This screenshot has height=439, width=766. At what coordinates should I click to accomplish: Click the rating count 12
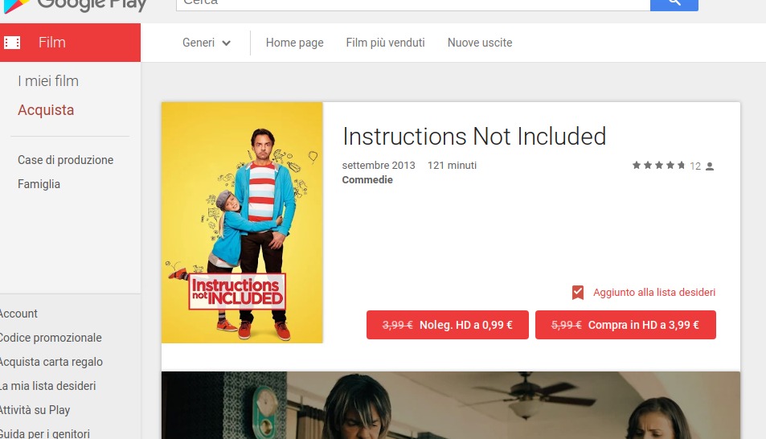(x=695, y=166)
